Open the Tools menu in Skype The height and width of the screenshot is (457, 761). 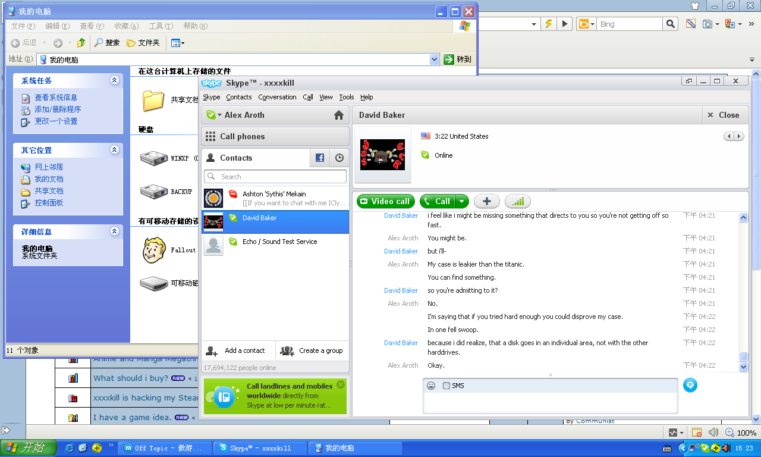[347, 97]
